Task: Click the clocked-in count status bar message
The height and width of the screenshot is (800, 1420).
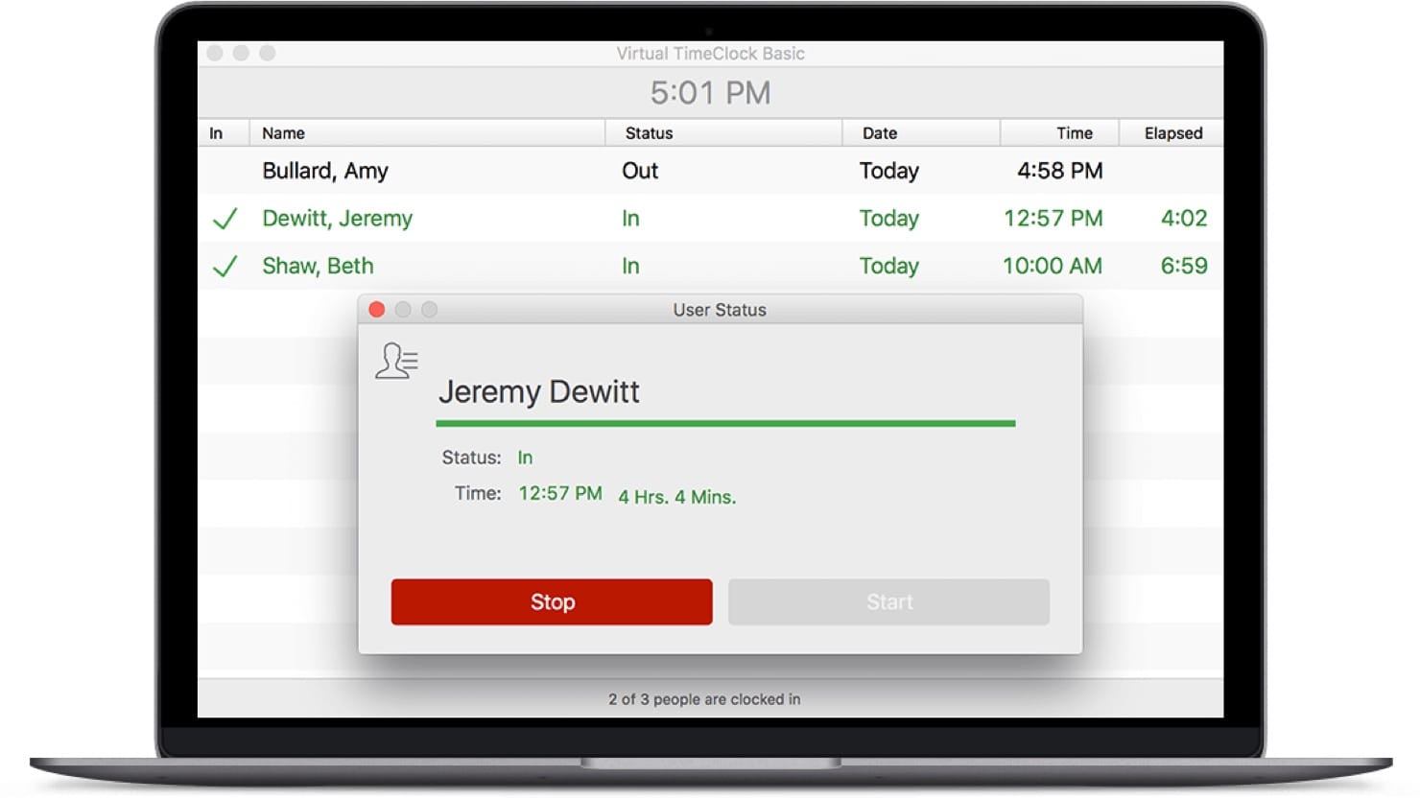Action: [703, 698]
